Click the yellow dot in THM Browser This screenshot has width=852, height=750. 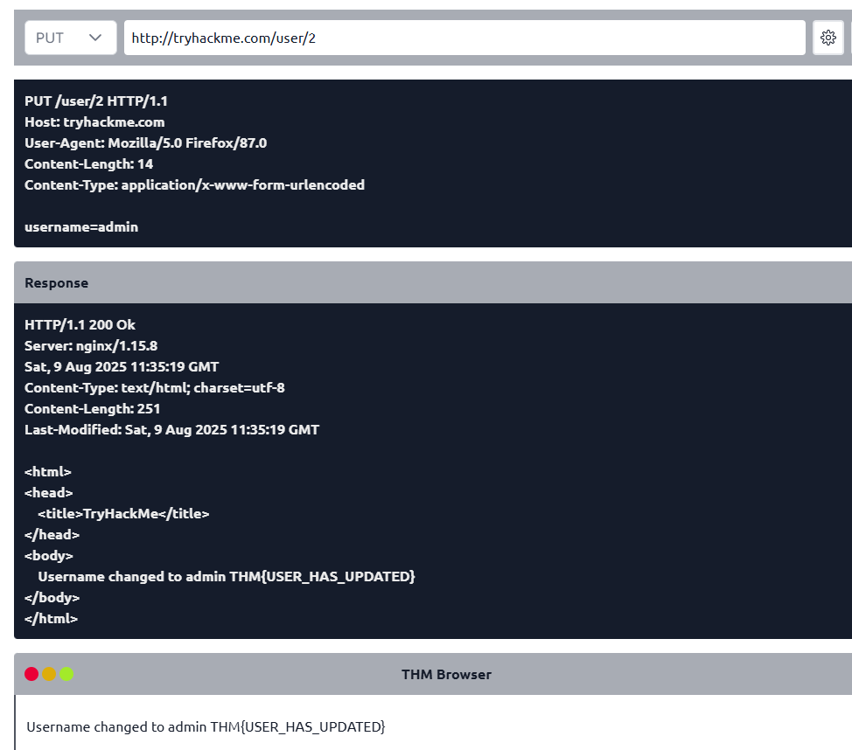click(49, 674)
